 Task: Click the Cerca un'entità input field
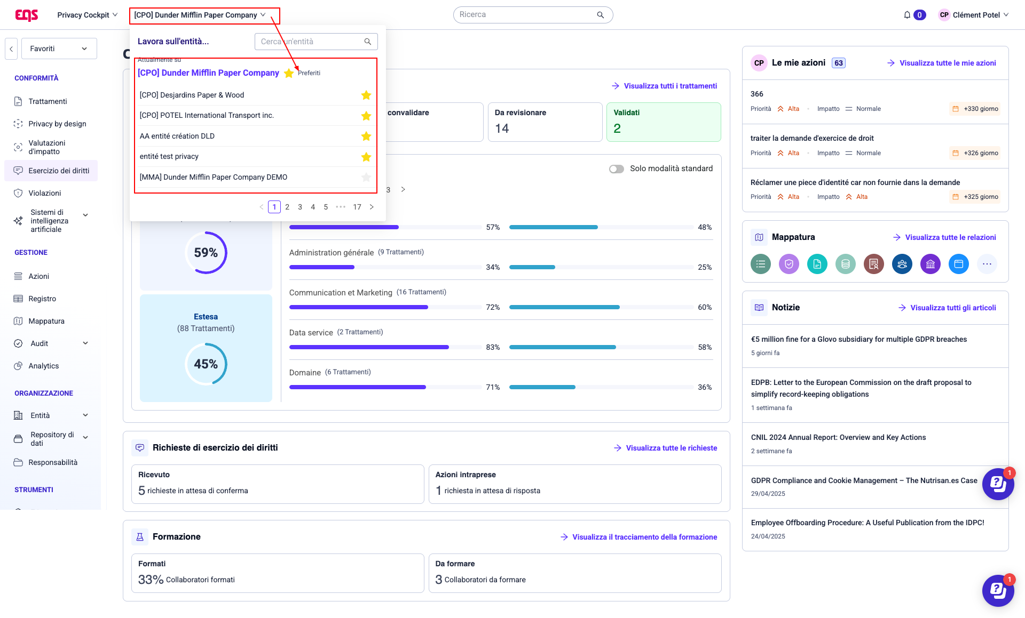[x=316, y=42]
